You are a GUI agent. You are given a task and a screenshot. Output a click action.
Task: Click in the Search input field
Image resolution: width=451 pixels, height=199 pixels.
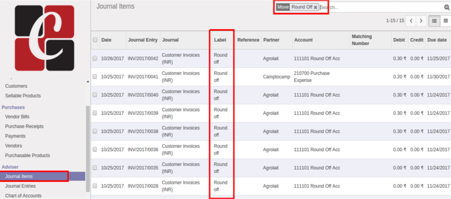click(x=381, y=7)
